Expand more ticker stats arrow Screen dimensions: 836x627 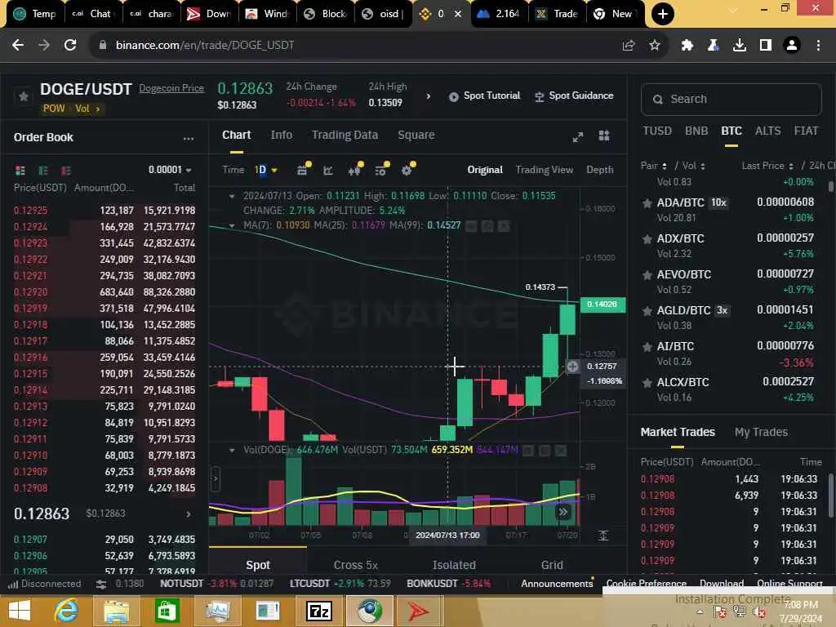click(x=428, y=96)
